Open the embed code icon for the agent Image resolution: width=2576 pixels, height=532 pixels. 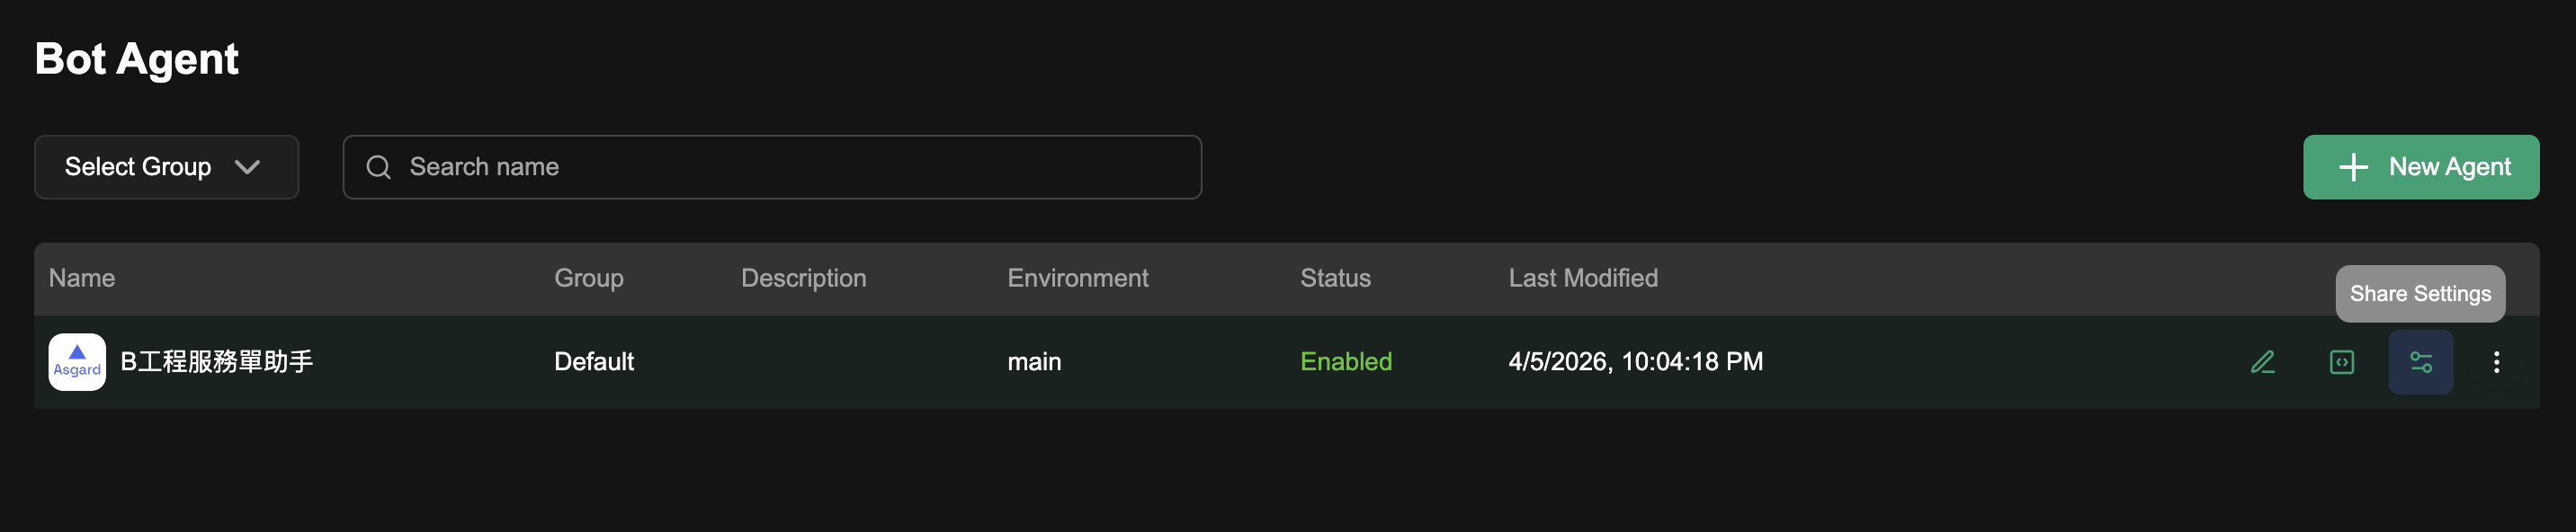[x=2342, y=362]
